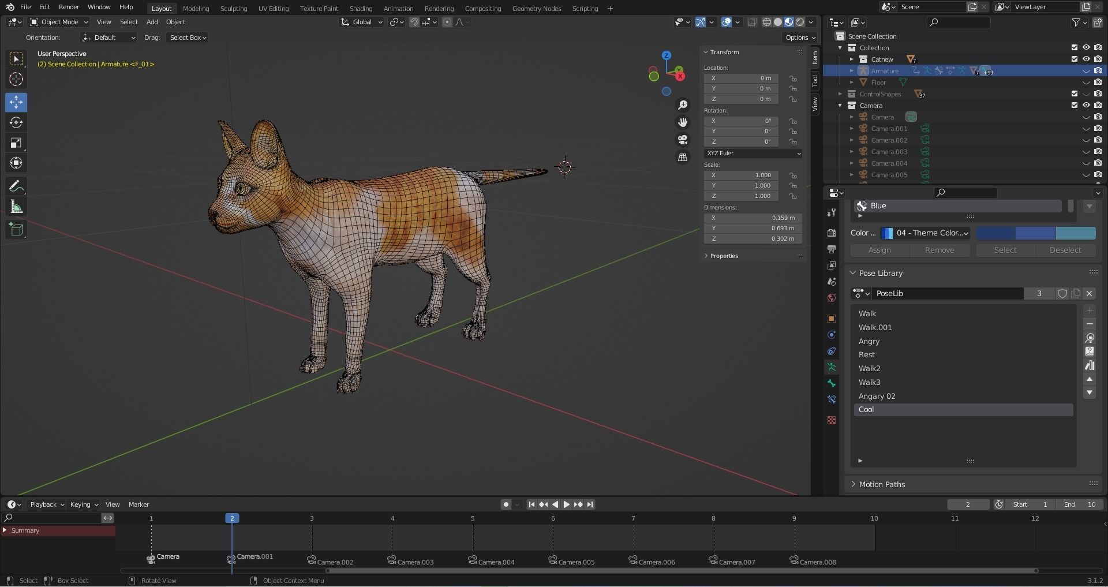
Task: Click the Assign button
Action: click(879, 250)
